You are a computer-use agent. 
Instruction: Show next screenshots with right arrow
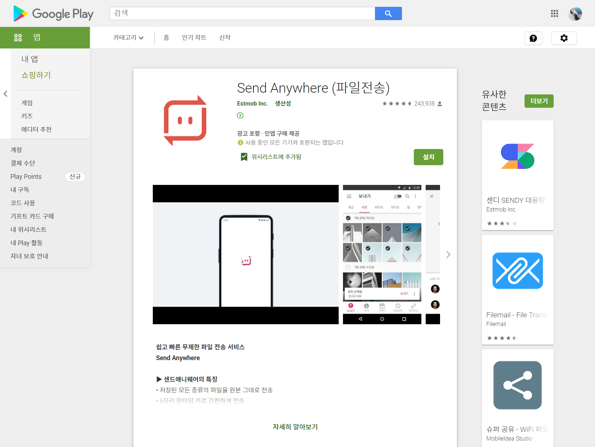pyautogui.click(x=448, y=255)
